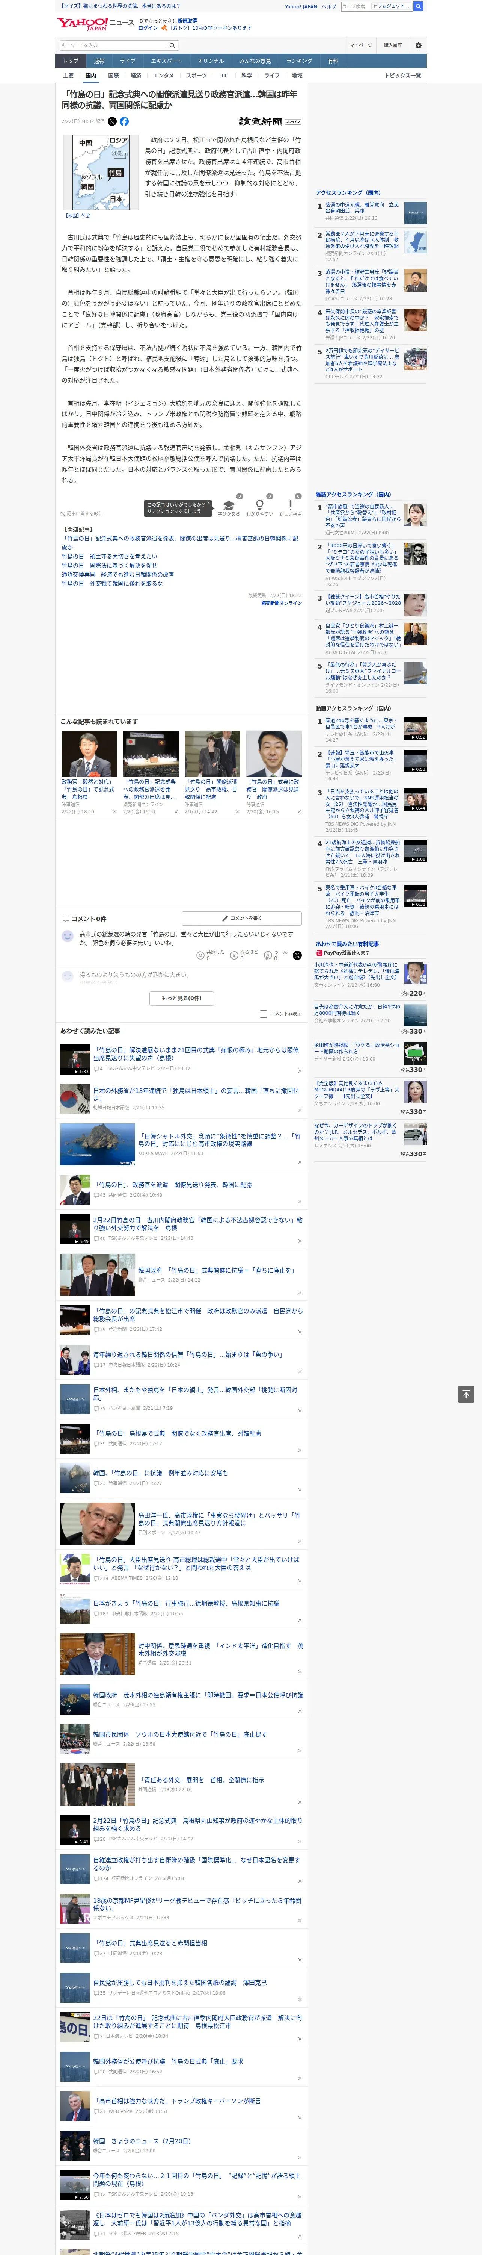Viewport: 482px width, 2255px height.
Task: Select the 主要 category tab
Action: point(68,75)
